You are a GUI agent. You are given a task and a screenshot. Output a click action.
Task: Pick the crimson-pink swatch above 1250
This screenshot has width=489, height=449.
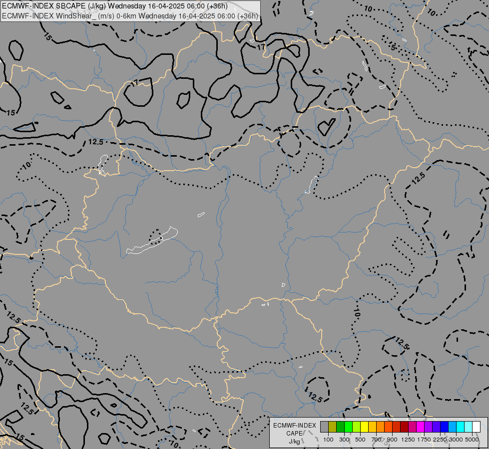[x=412, y=427]
